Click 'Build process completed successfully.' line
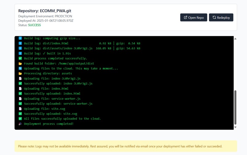This screenshot has height=155, width=247. [55, 58]
